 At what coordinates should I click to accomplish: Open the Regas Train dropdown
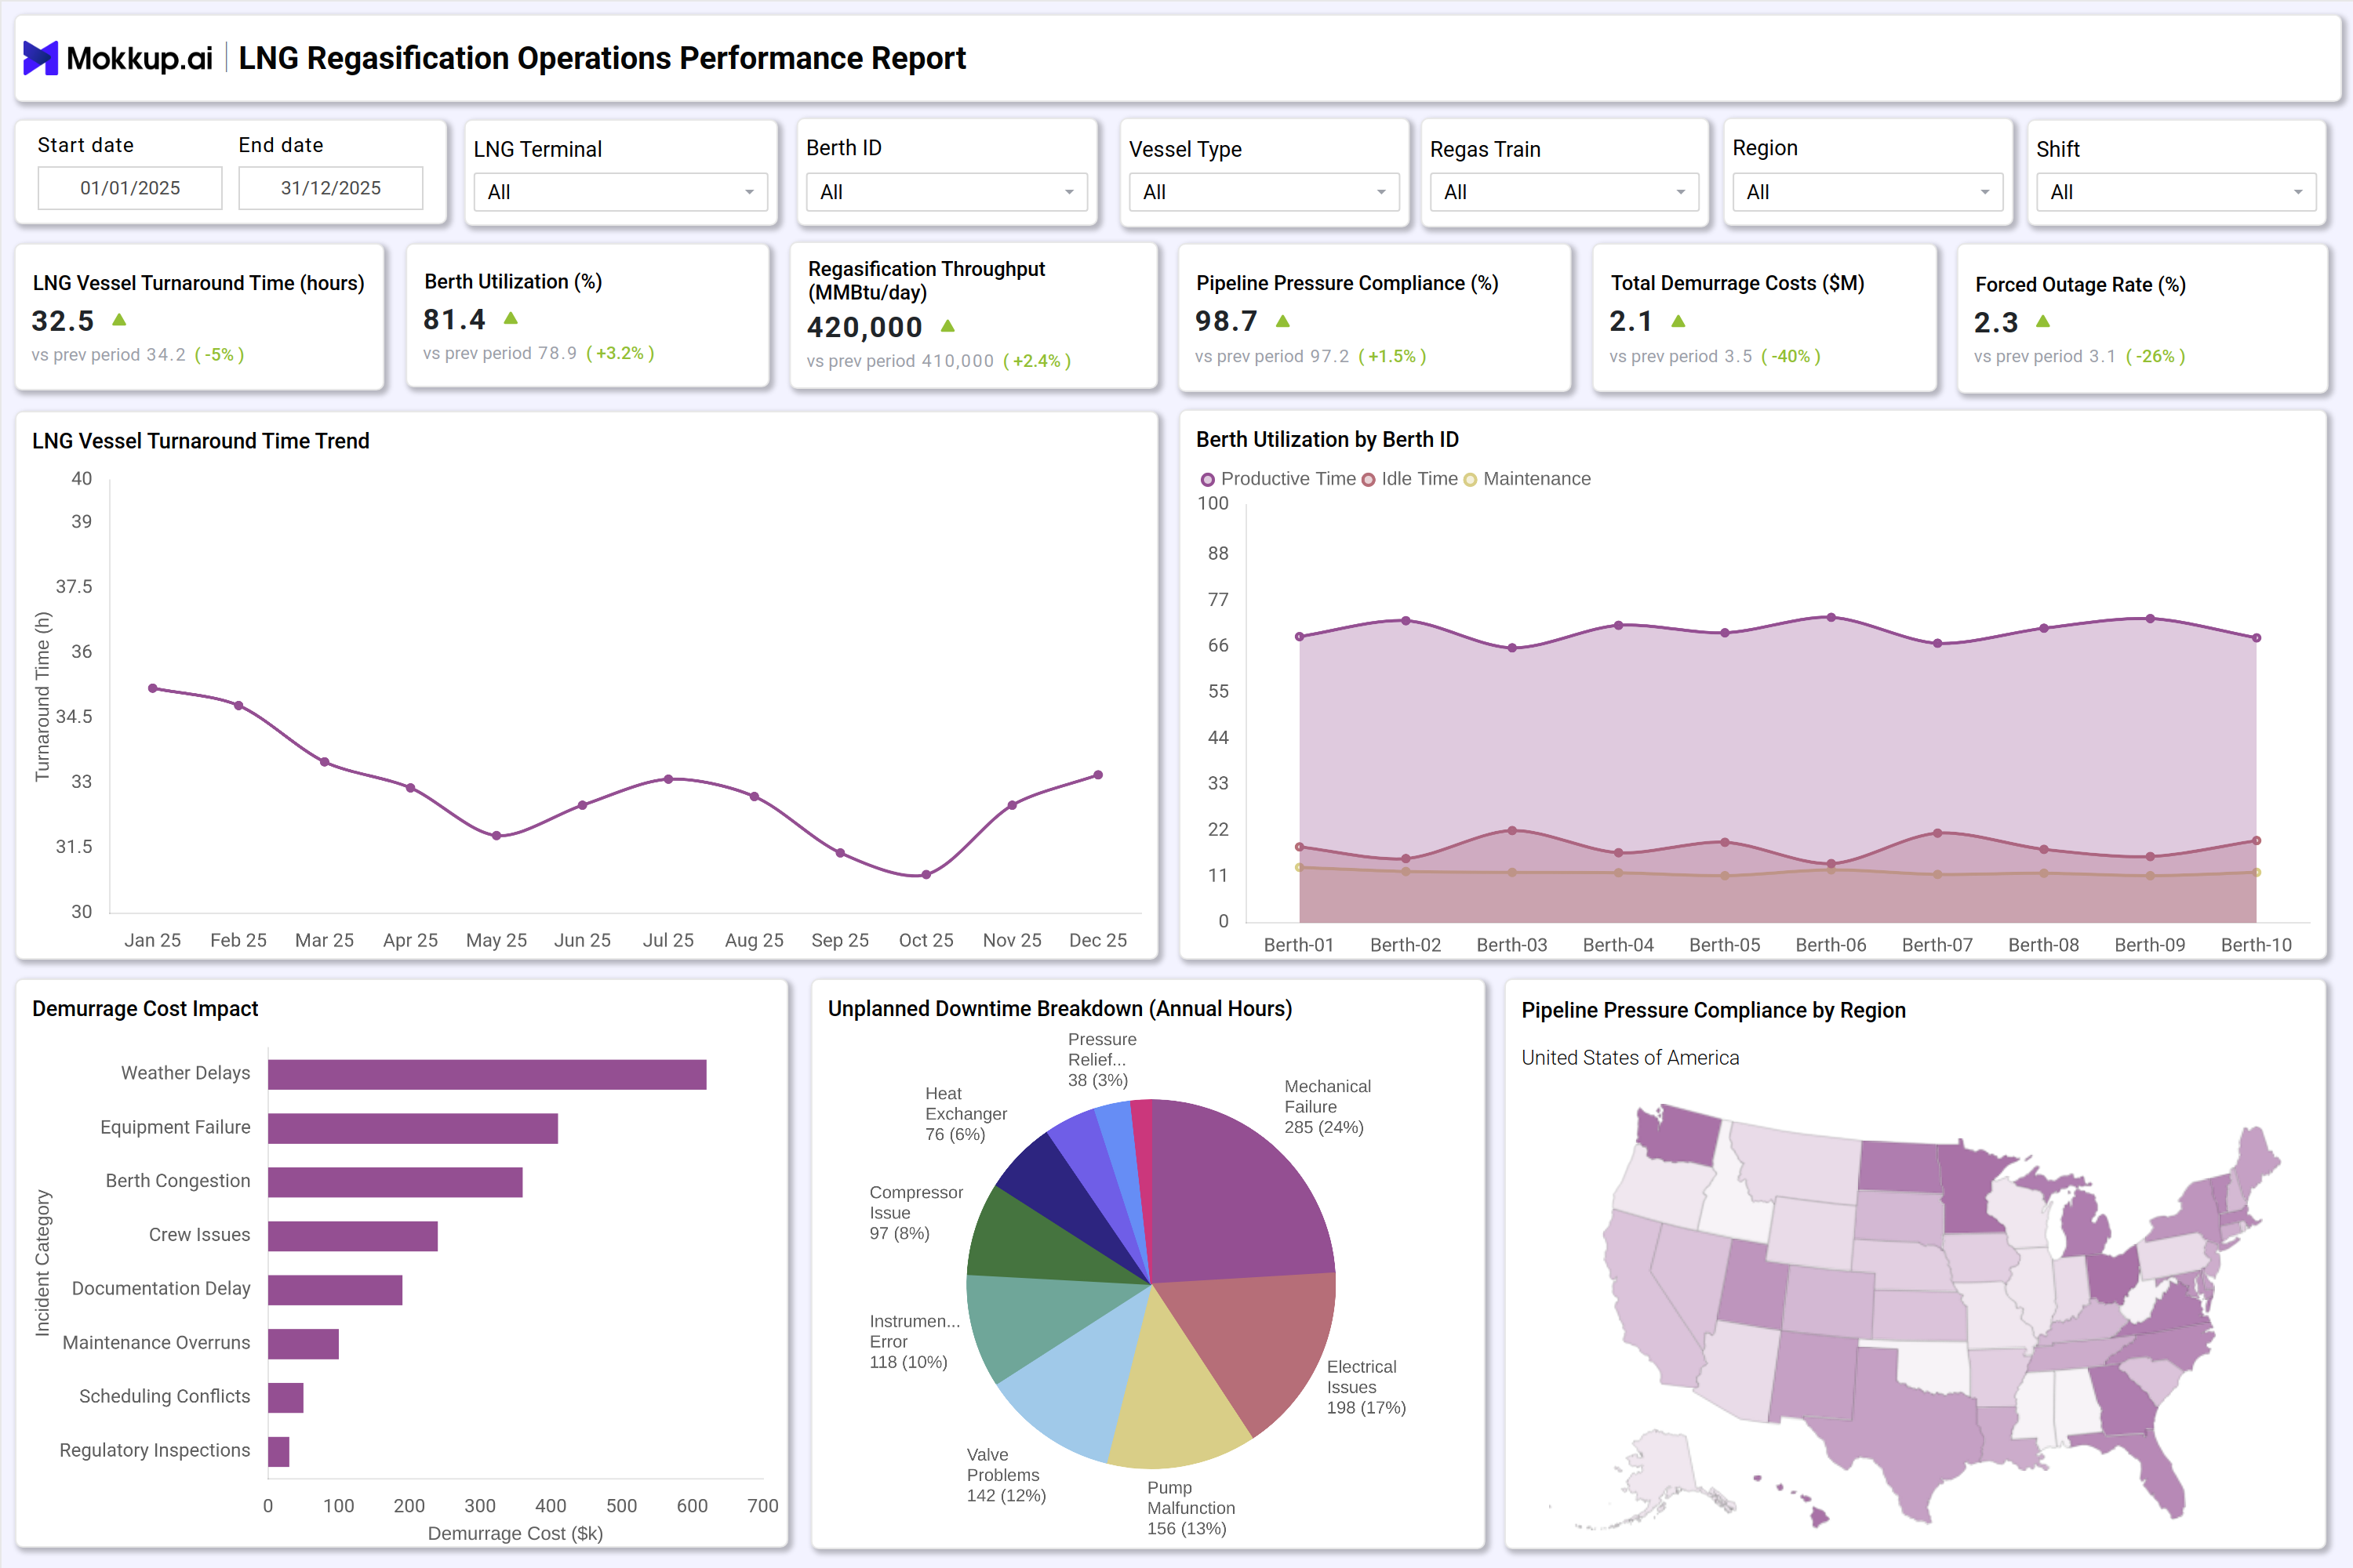[1564, 192]
